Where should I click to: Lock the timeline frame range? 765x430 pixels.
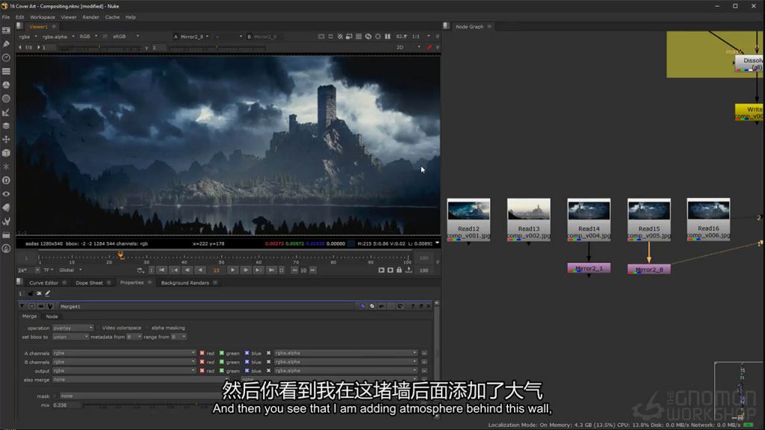(399, 270)
